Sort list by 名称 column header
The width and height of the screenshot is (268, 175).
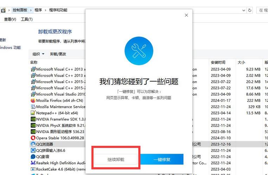tap(34, 62)
